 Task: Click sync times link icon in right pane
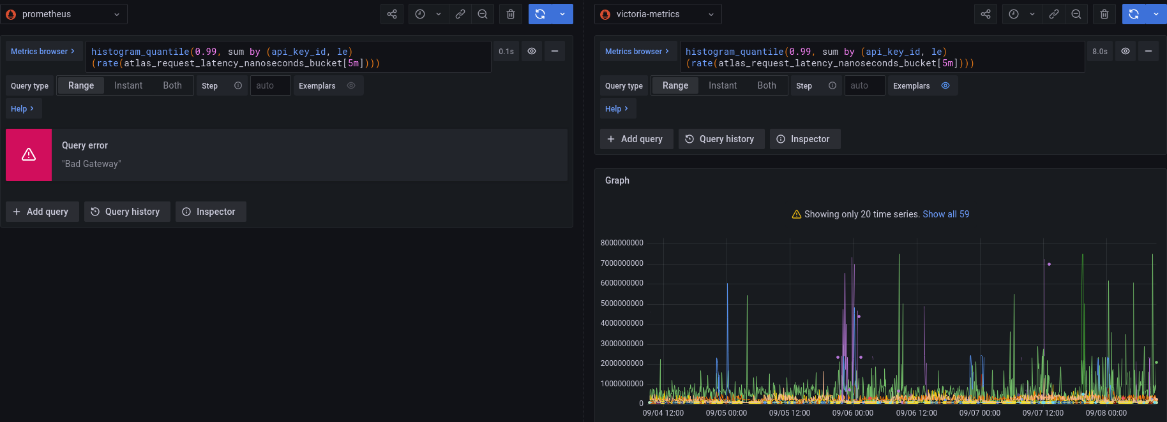(1053, 14)
